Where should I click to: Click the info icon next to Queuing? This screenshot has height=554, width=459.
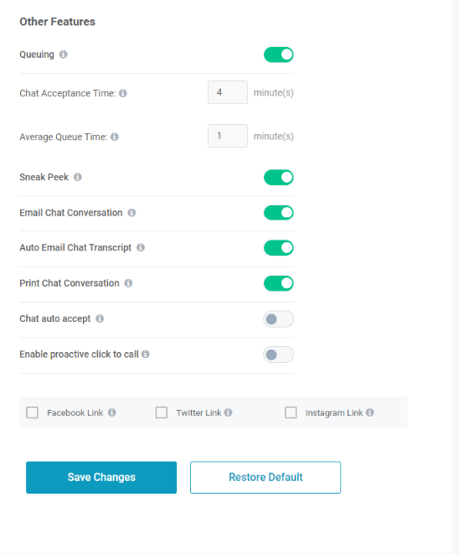tap(63, 54)
